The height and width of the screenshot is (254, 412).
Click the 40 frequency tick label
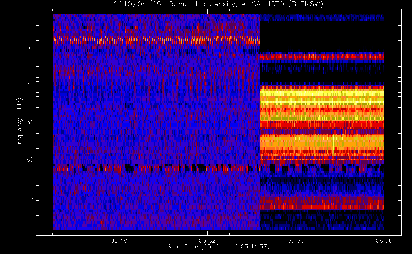[x=30, y=85]
